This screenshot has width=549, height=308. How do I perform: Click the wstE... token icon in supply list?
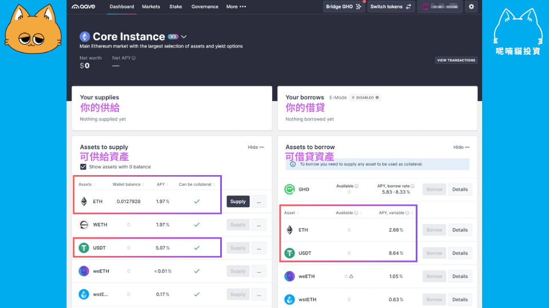[84, 294]
